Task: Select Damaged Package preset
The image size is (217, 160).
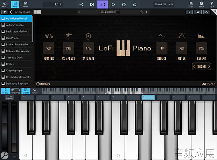Action: click(16, 83)
